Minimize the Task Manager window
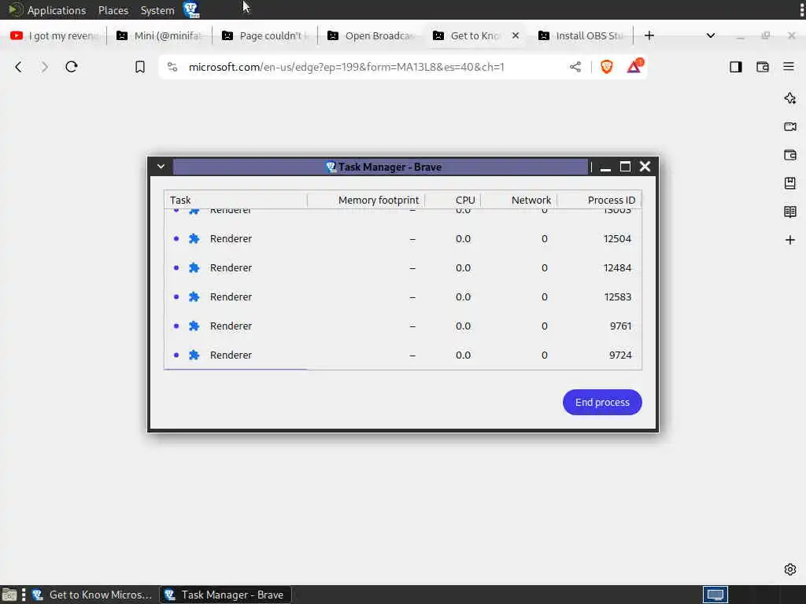This screenshot has width=806, height=604. pos(605,167)
